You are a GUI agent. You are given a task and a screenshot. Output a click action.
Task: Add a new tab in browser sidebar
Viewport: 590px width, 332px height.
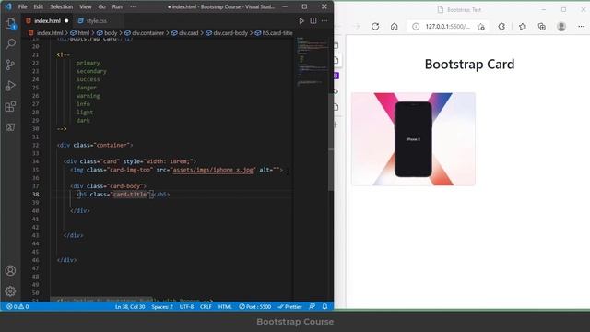(336, 125)
